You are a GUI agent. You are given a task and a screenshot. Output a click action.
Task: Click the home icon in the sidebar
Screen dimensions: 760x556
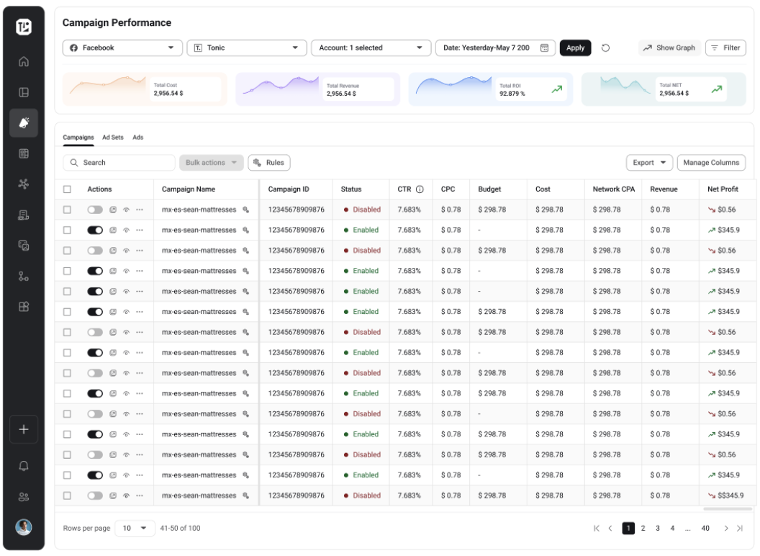tap(24, 62)
